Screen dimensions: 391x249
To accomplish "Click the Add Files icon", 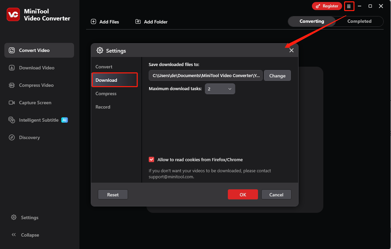I will (93, 21).
